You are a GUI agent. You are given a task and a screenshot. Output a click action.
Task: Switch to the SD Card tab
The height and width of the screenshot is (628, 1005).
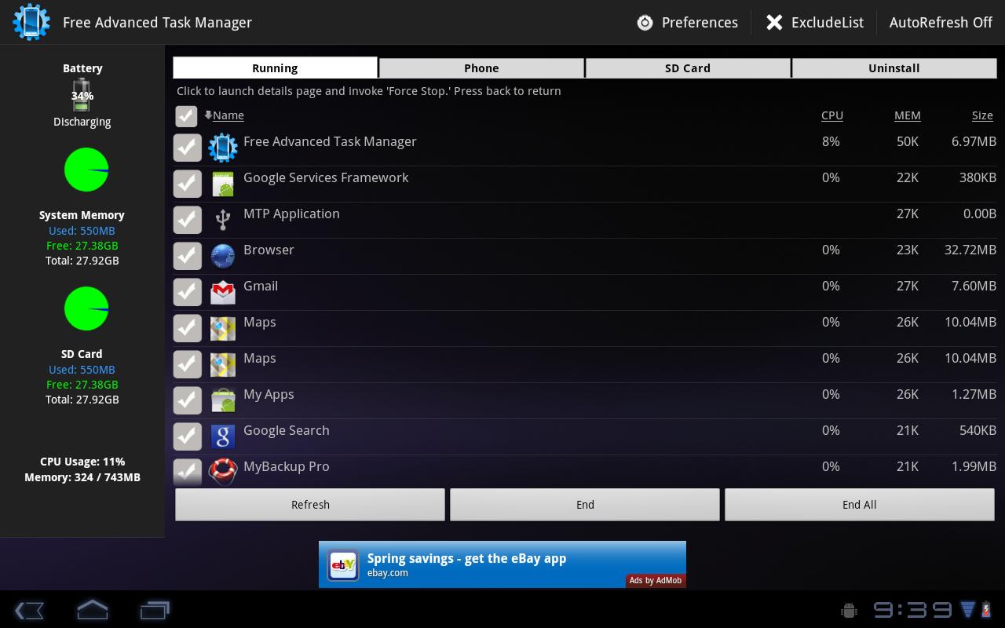point(688,68)
